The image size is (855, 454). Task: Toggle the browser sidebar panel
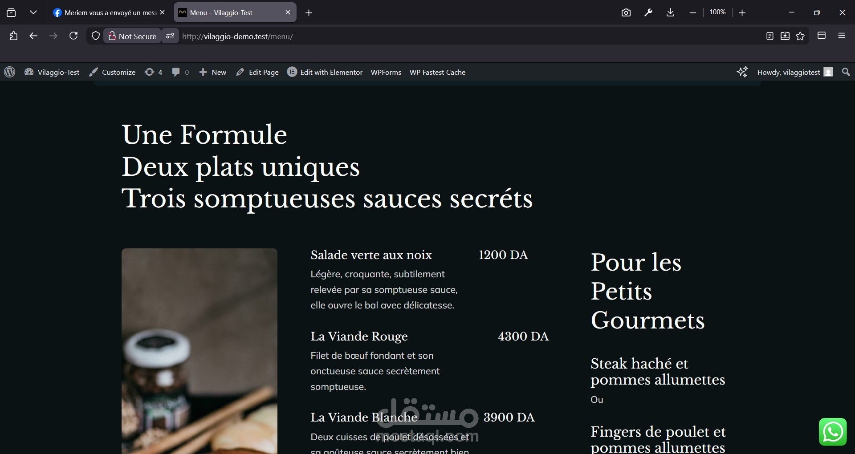coord(822,36)
